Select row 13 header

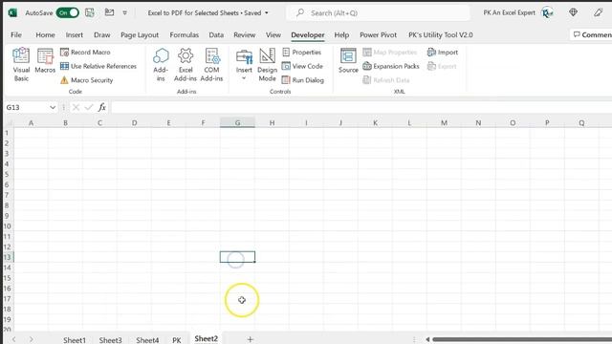coord(7,257)
